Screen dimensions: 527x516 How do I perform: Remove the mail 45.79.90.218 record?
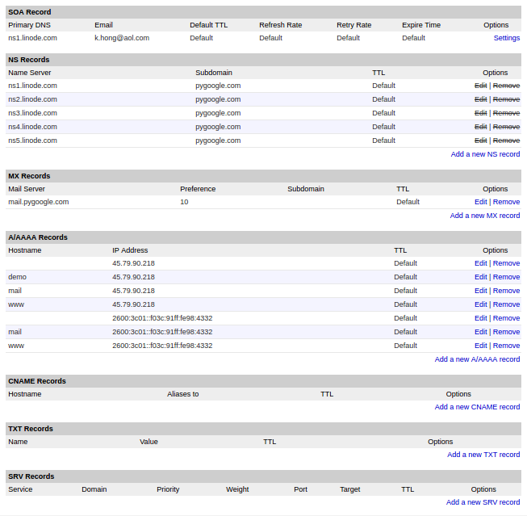506,291
